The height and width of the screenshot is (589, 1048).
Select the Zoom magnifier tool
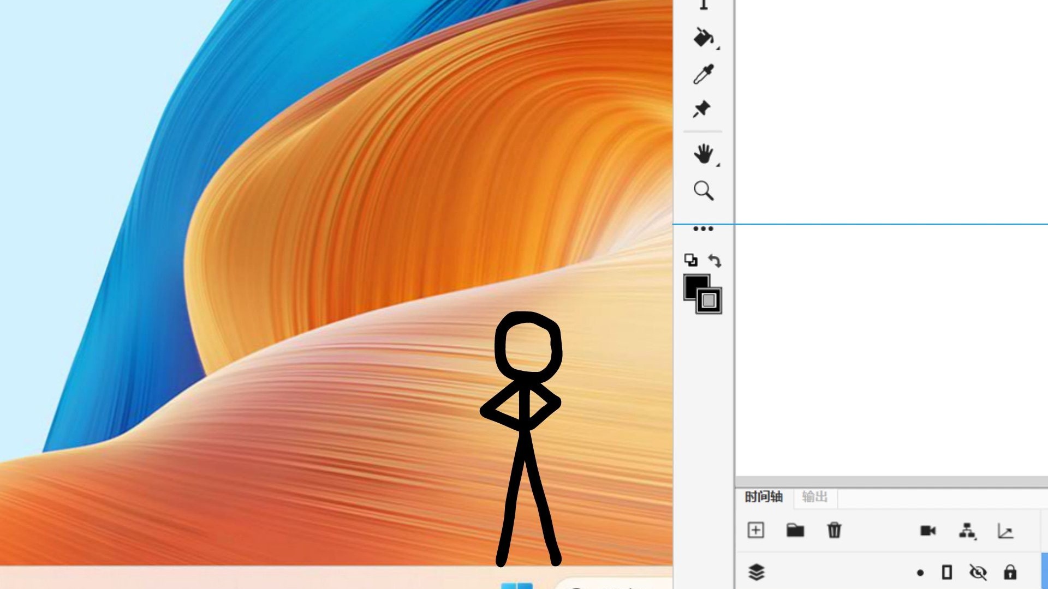tap(703, 191)
